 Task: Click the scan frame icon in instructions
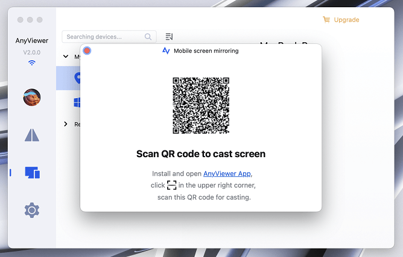172,185
